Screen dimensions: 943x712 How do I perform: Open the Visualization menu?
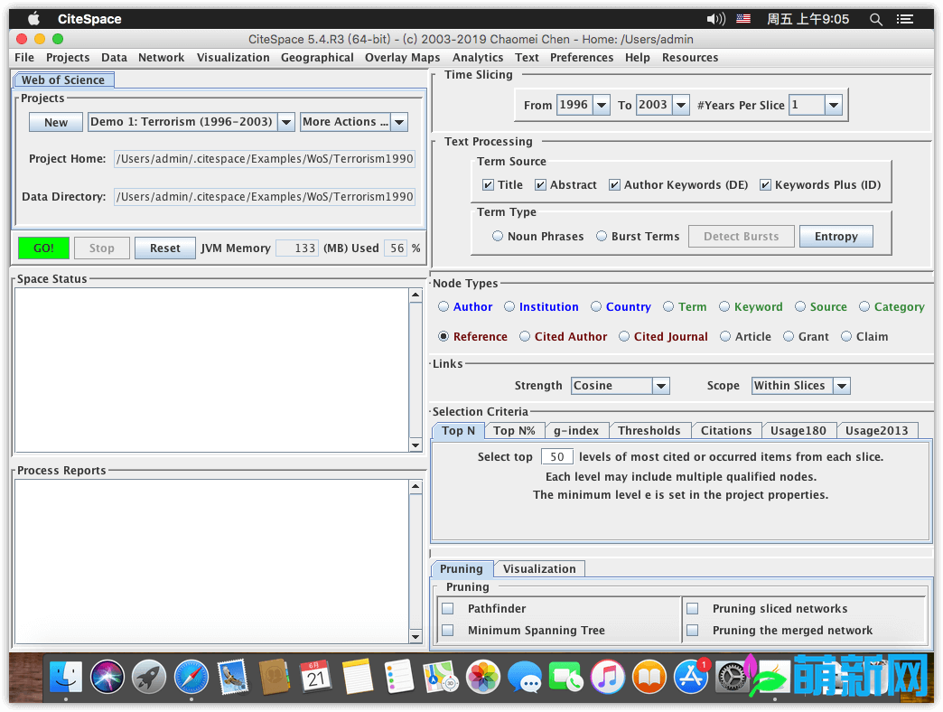tap(233, 58)
